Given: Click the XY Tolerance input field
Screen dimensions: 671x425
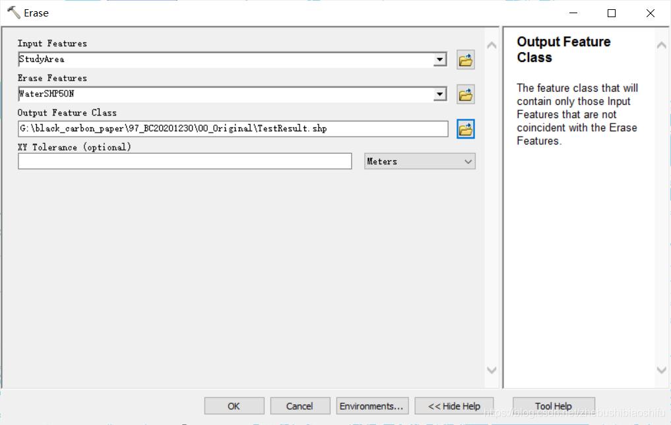Looking at the screenshot, I should click(x=185, y=161).
